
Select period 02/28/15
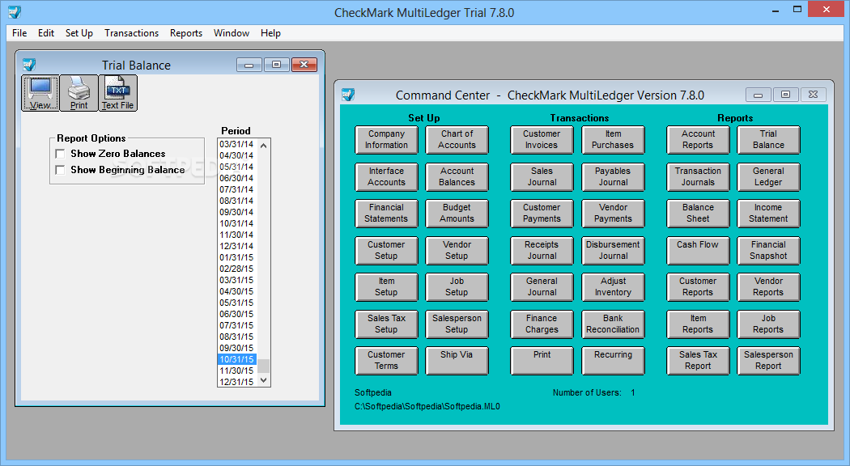236,269
